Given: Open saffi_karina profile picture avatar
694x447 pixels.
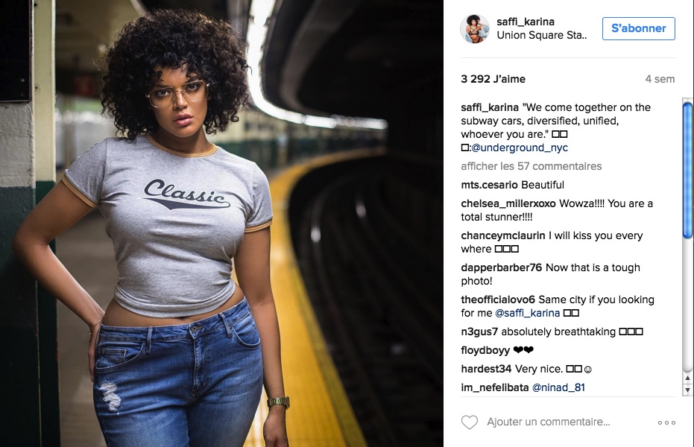Looking at the screenshot, I should [474, 29].
